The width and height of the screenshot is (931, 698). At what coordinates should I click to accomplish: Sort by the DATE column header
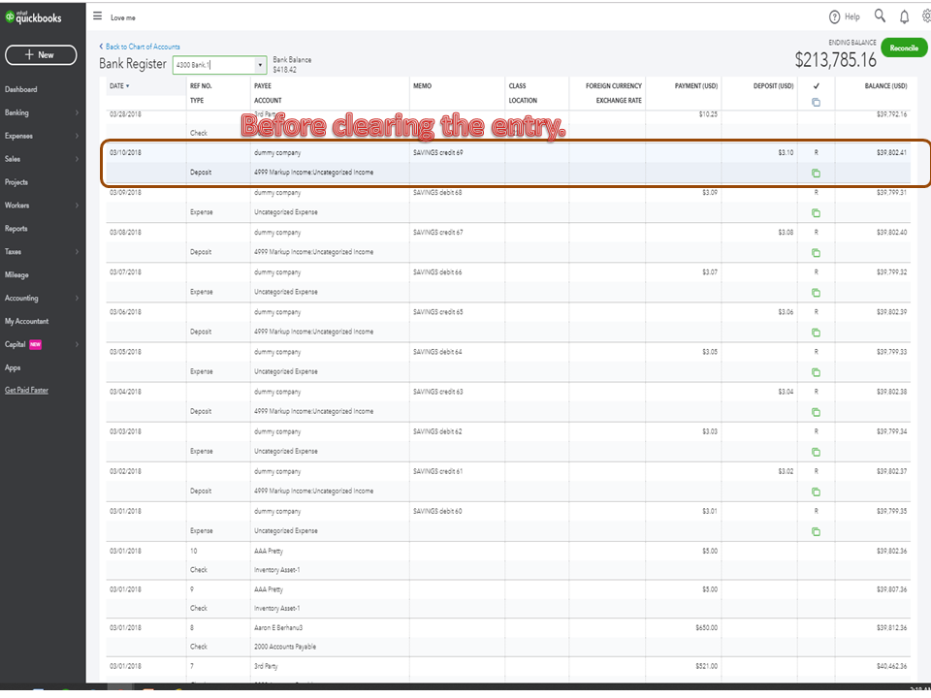[119, 86]
